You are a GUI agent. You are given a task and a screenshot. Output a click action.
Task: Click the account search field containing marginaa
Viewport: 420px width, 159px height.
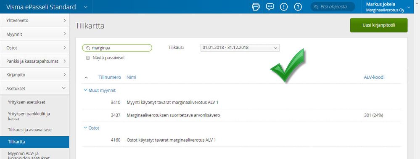(117, 48)
